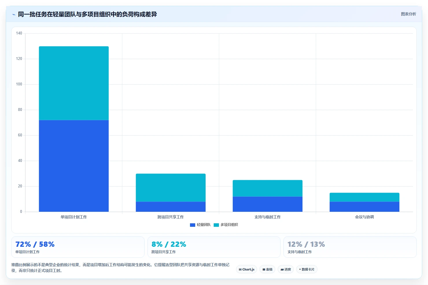Click the y-axis value 20
Image resolution: width=428 pixels, height=285 pixels.
pos(20,186)
